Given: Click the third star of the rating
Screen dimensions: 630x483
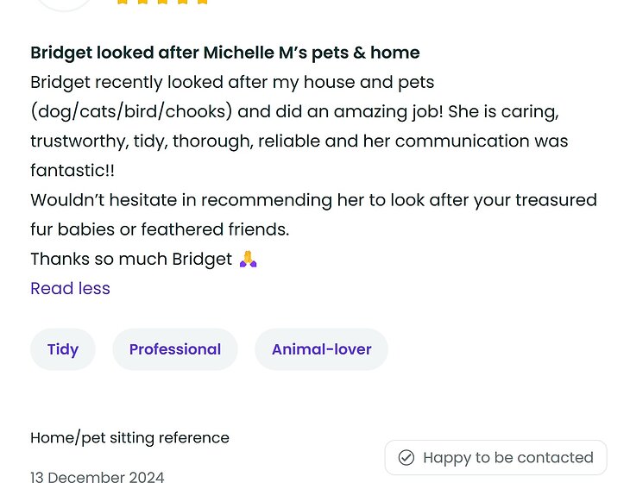Looking at the screenshot, I should 162,2.
